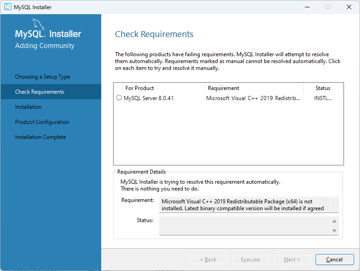The width and height of the screenshot is (360, 271).
Task: Minimize the MySQL Installer window
Action: click(307, 7)
